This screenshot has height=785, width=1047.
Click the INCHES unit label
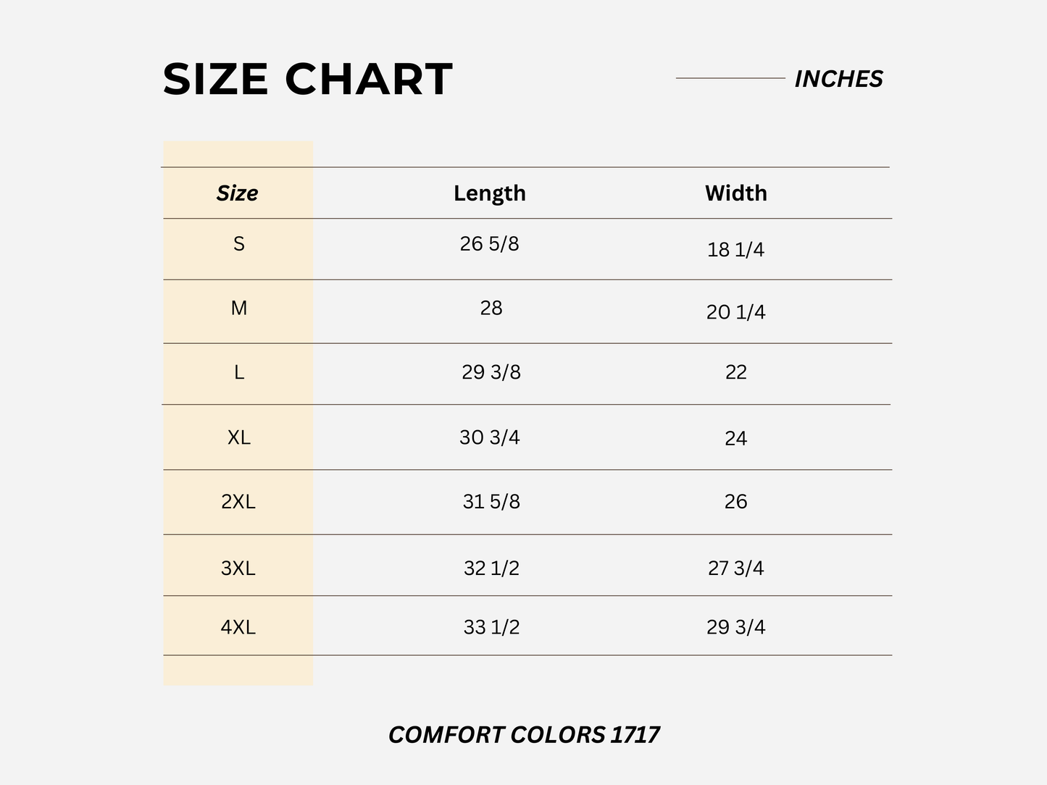point(838,79)
